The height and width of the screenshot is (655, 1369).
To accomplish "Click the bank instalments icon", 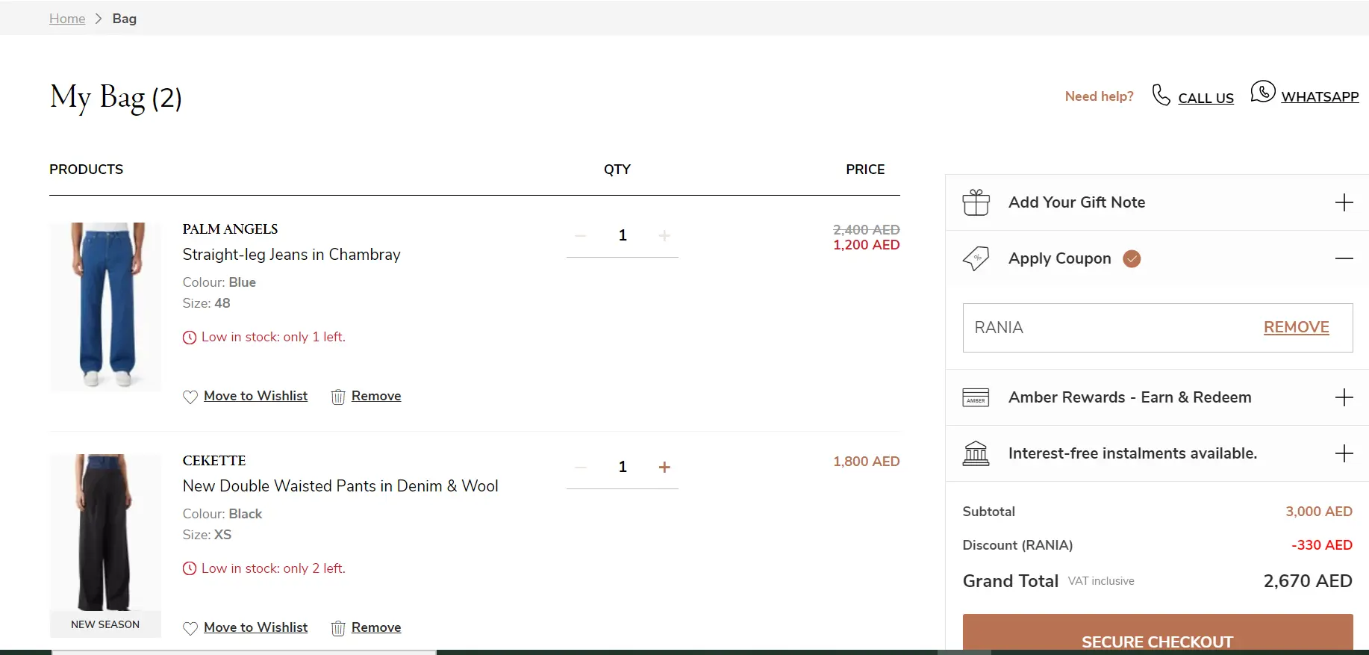I will tap(976, 453).
